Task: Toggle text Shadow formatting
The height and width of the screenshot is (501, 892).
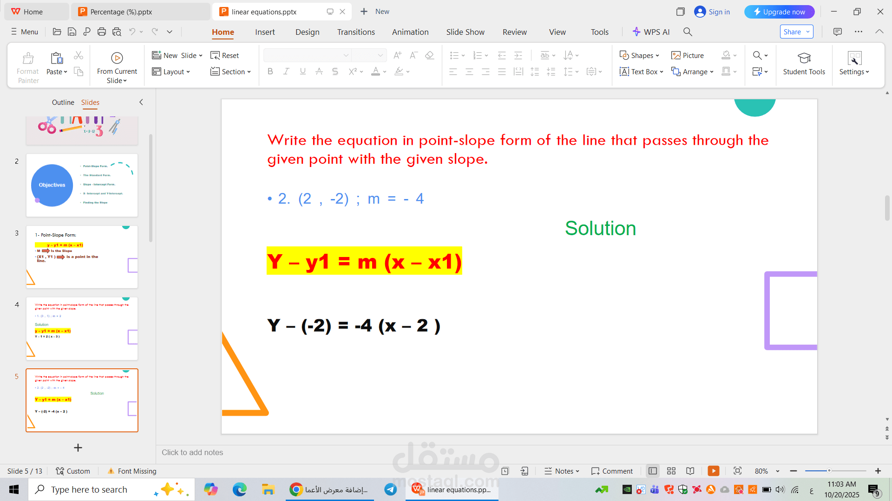Action: [x=335, y=71]
